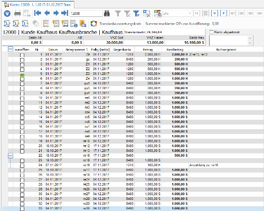The image size is (264, 211).
Task: Click the orange document export icon
Action: (83, 24)
